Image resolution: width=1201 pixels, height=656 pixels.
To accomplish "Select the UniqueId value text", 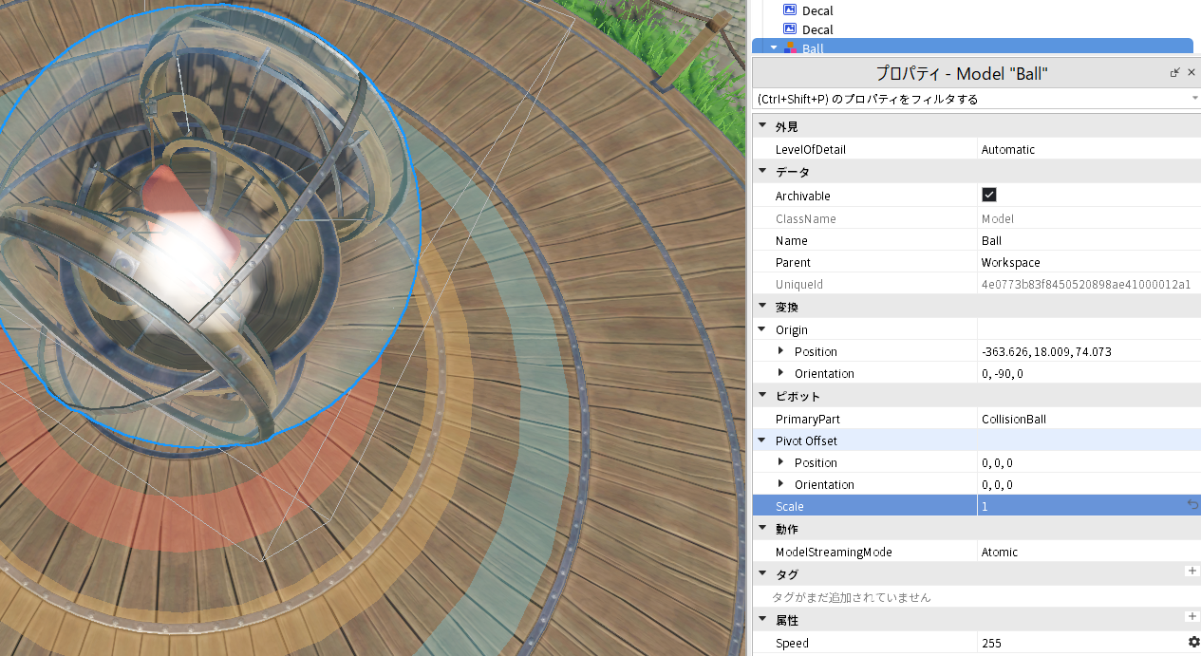I will pos(1085,285).
